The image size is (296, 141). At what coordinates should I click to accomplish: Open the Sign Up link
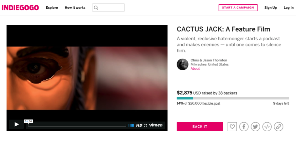point(271,8)
